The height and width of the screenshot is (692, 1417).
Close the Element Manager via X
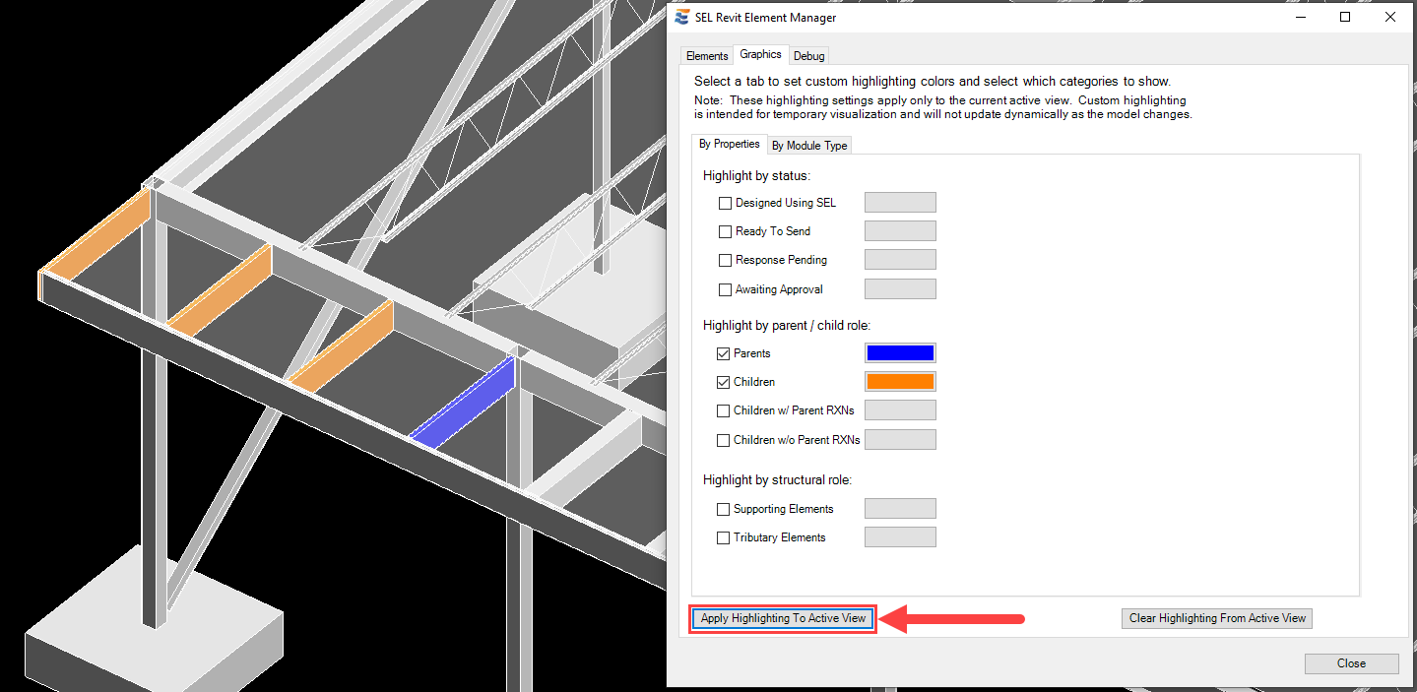[x=1390, y=17]
